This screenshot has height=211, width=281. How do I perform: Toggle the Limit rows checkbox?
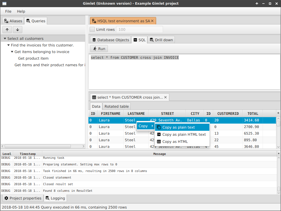pos(92,29)
